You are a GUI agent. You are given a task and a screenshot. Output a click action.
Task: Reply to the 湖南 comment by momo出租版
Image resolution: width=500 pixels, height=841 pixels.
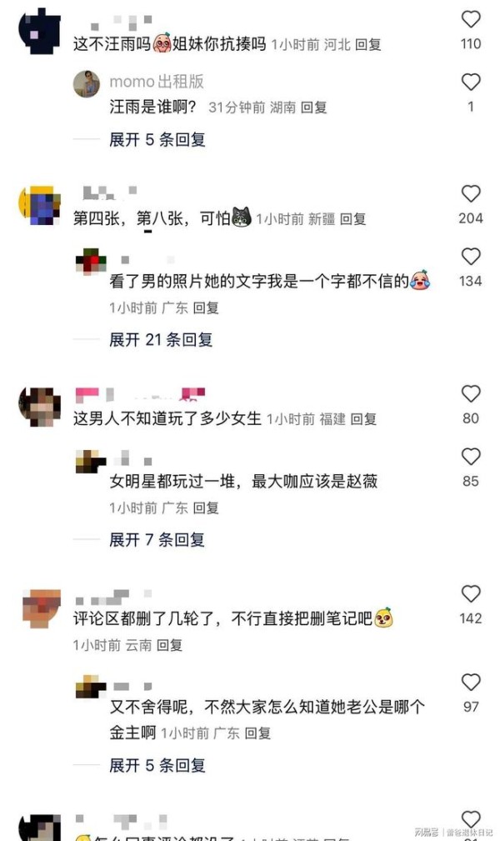coord(314,108)
